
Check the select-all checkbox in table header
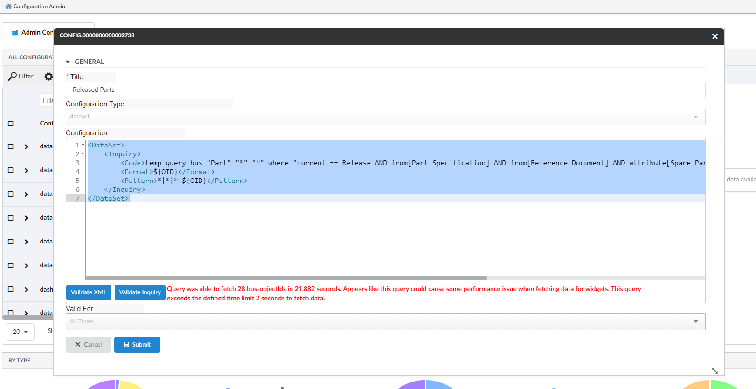[11, 124]
